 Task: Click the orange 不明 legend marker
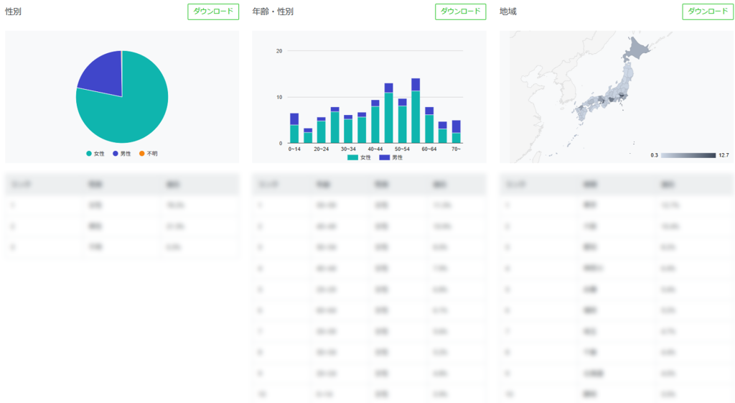(x=142, y=154)
